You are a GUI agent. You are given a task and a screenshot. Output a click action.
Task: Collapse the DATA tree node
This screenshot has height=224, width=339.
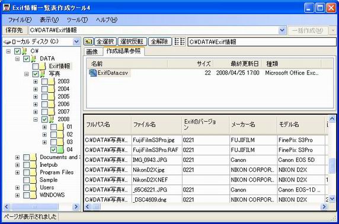[17, 59]
